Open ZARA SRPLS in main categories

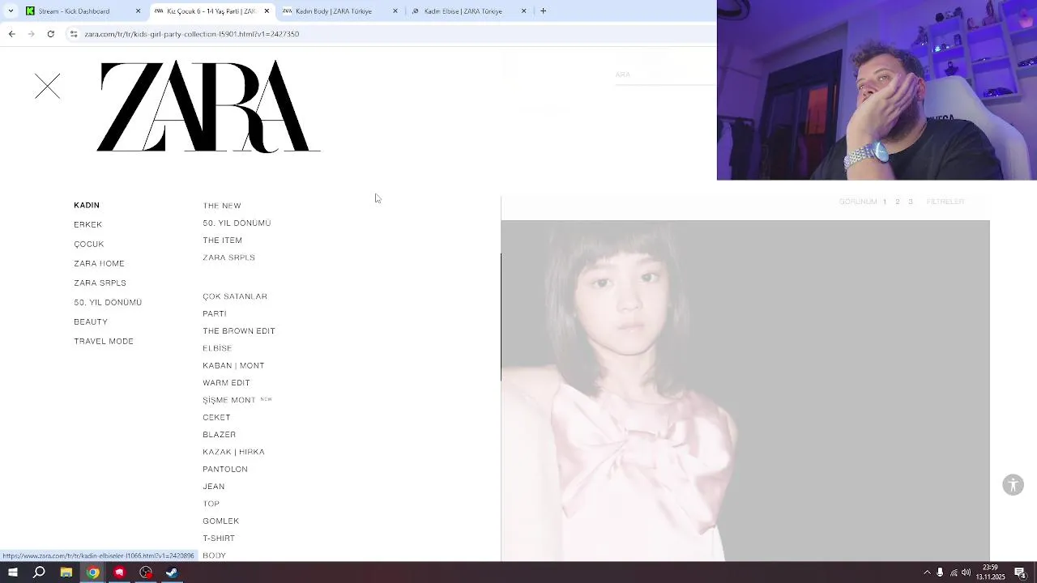100,283
